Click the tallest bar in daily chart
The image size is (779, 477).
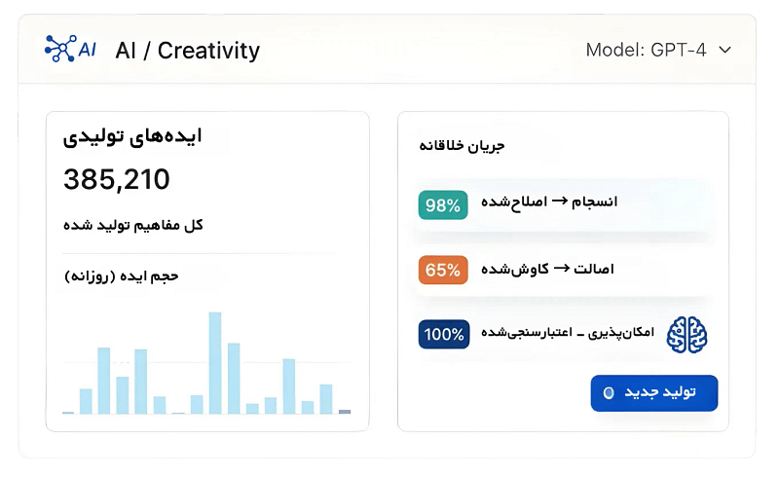tap(215, 363)
